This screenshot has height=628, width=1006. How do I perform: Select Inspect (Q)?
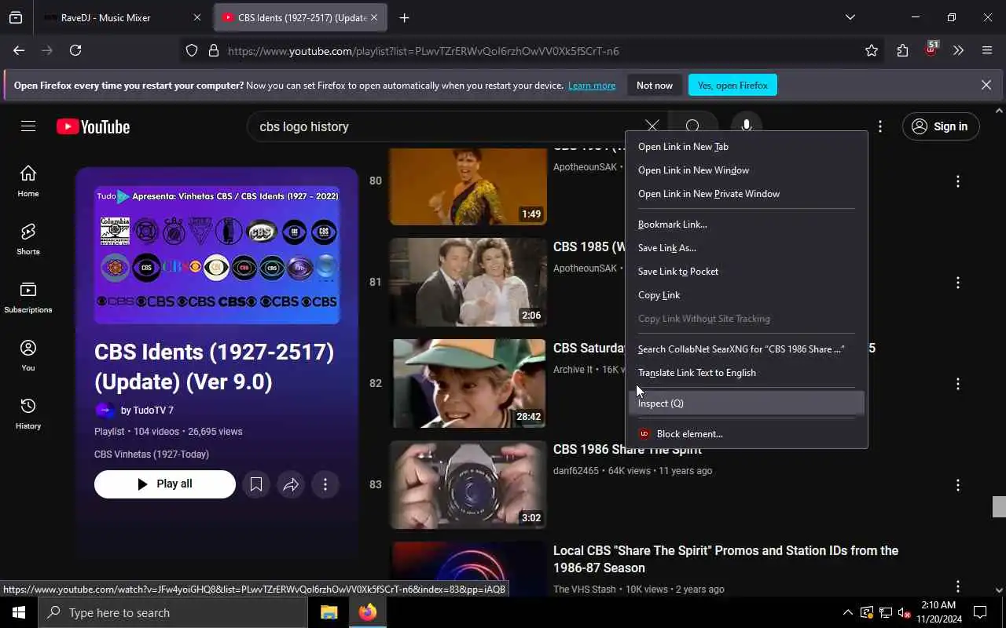pyautogui.click(x=747, y=403)
